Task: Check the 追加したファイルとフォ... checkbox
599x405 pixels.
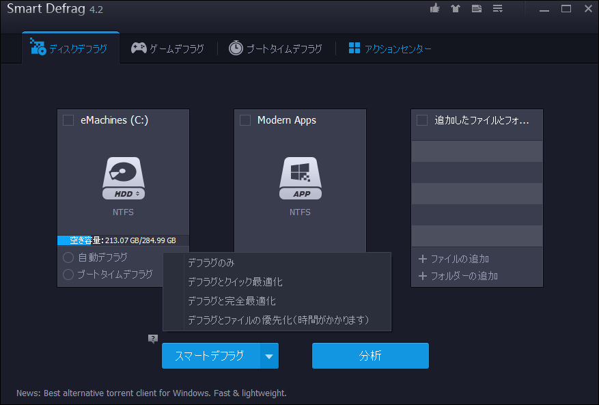Action: (422, 120)
